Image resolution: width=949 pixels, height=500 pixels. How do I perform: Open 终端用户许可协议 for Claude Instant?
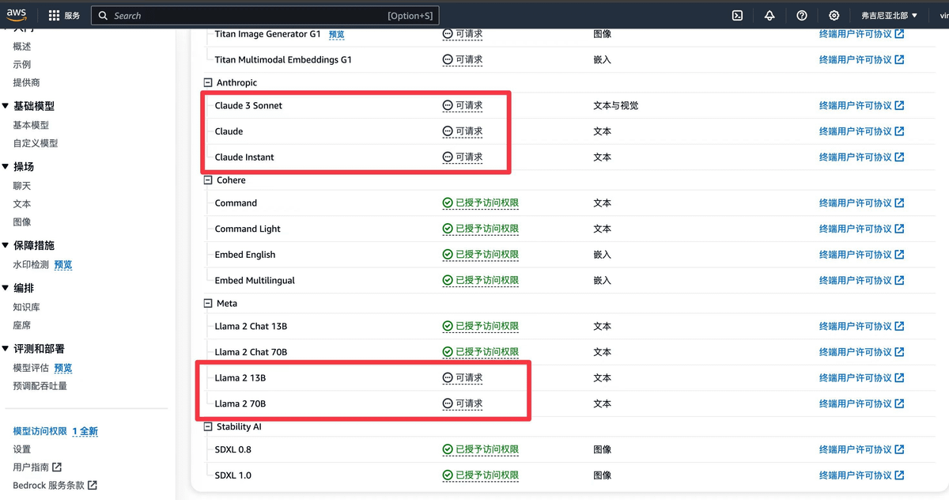[862, 157]
